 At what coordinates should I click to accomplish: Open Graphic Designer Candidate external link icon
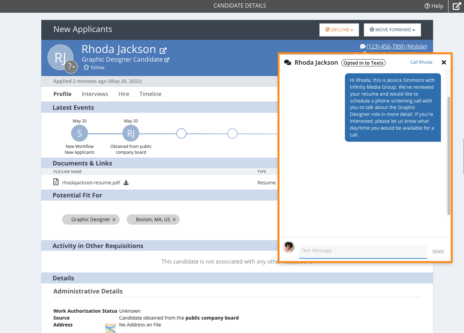[x=167, y=60]
